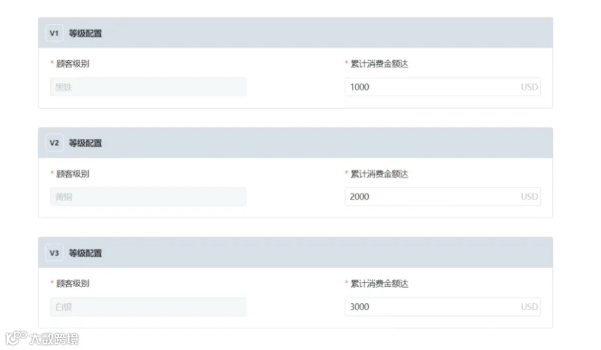Viewport: 601px width, 350px height.
Task: Click the V2 level badge icon
Action: pyautogui.click(x=55, y=143)
